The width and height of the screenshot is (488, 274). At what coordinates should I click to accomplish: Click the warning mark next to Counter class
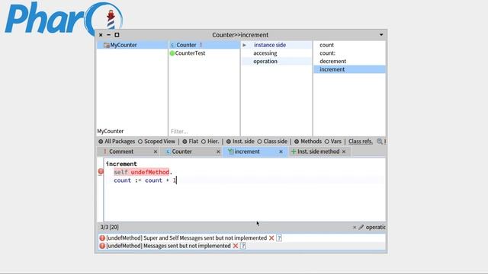click(201, 45)
